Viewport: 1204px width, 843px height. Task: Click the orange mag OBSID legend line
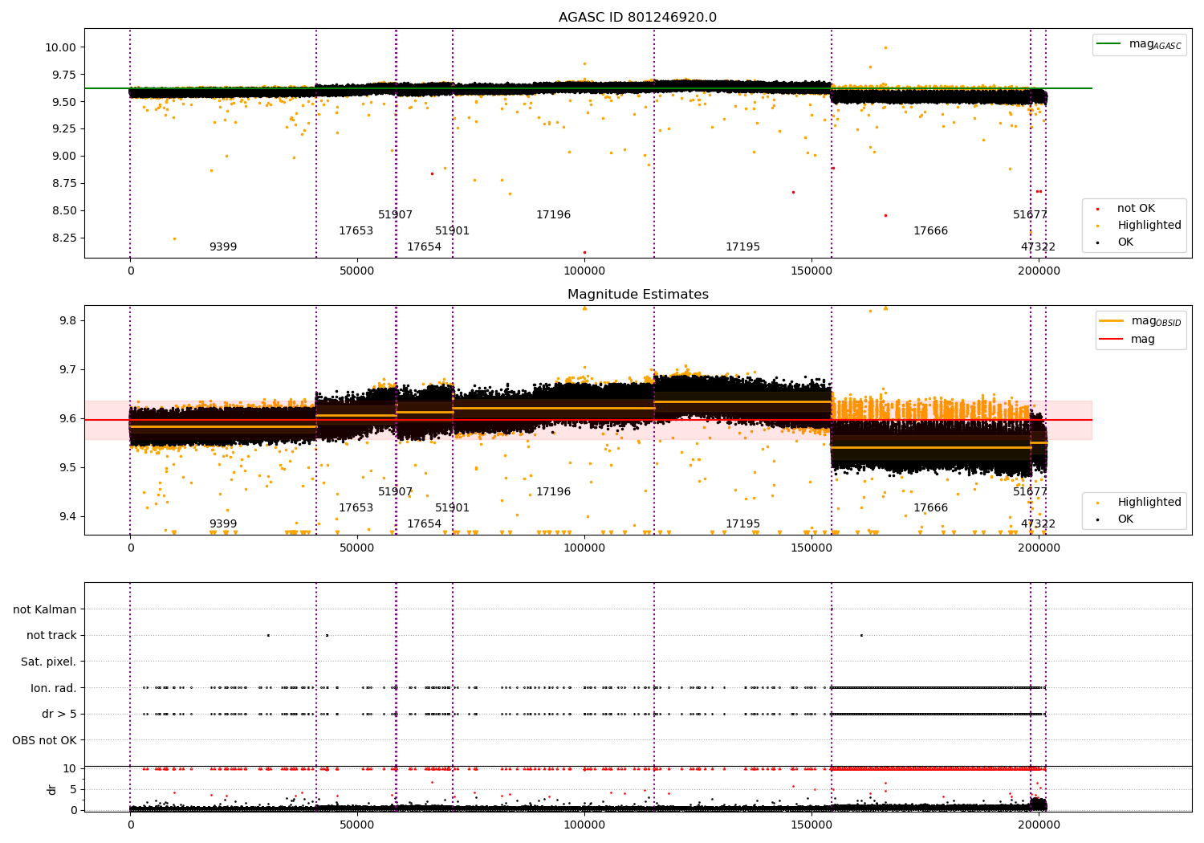[x=1112, y=321]
